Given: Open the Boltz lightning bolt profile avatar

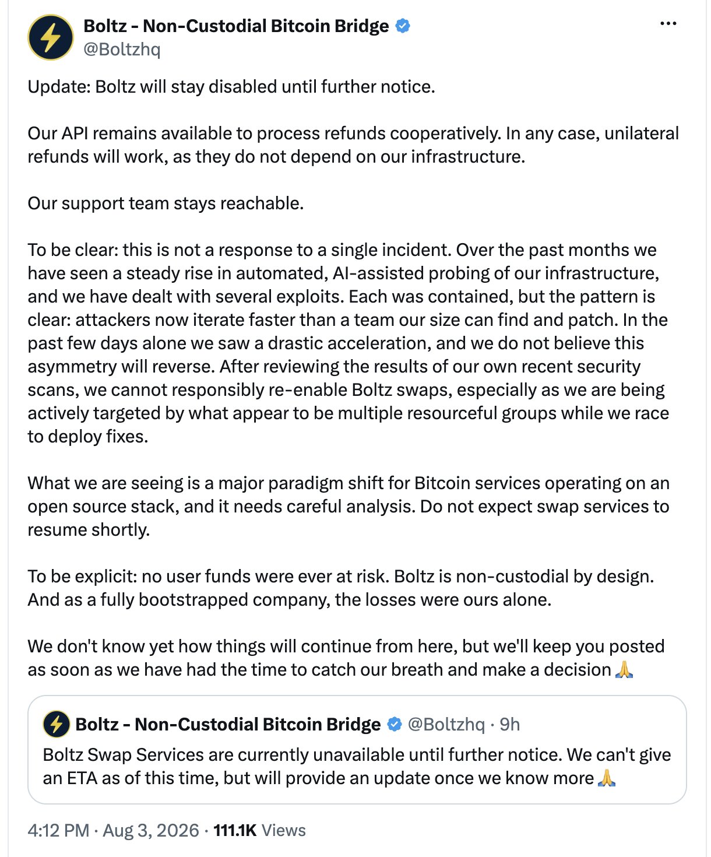Looking at the screenshot, I should pyautogui.click(x=51, y=37).
